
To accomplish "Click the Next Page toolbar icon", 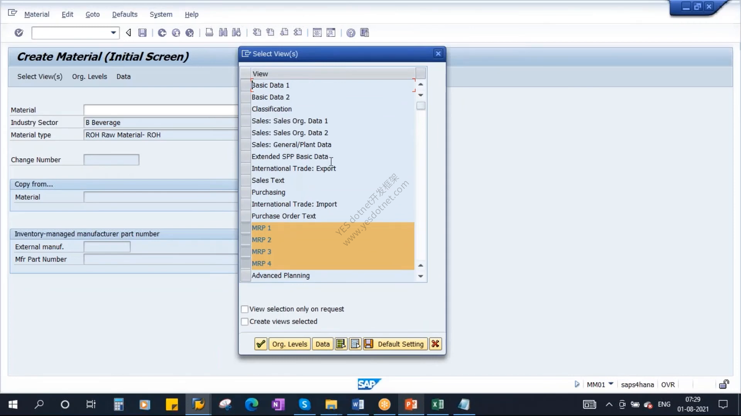I will 284,33.
